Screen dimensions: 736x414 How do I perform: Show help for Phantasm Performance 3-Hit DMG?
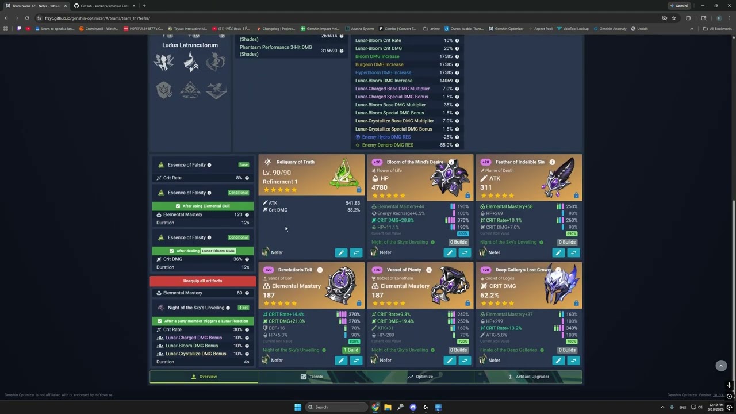pos(341,51)
